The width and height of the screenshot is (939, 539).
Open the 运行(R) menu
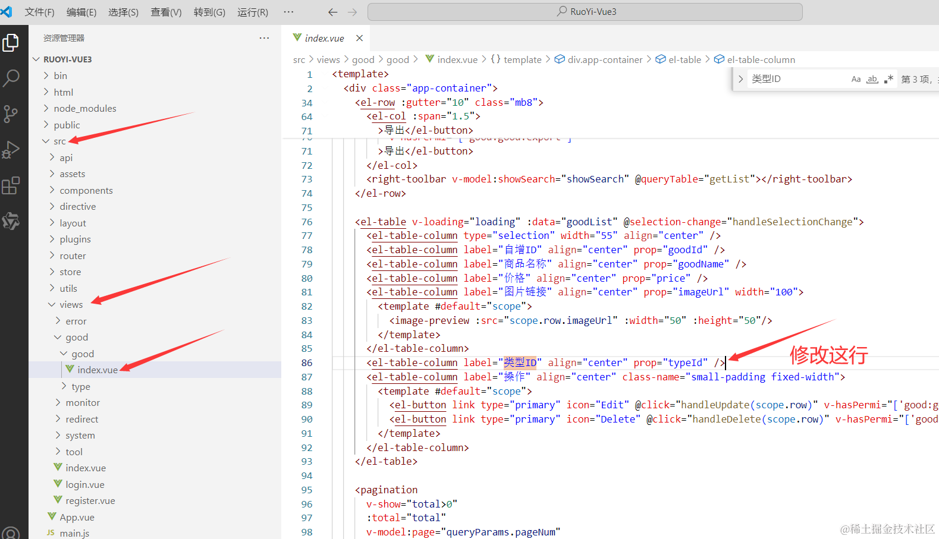coord(253,12)
